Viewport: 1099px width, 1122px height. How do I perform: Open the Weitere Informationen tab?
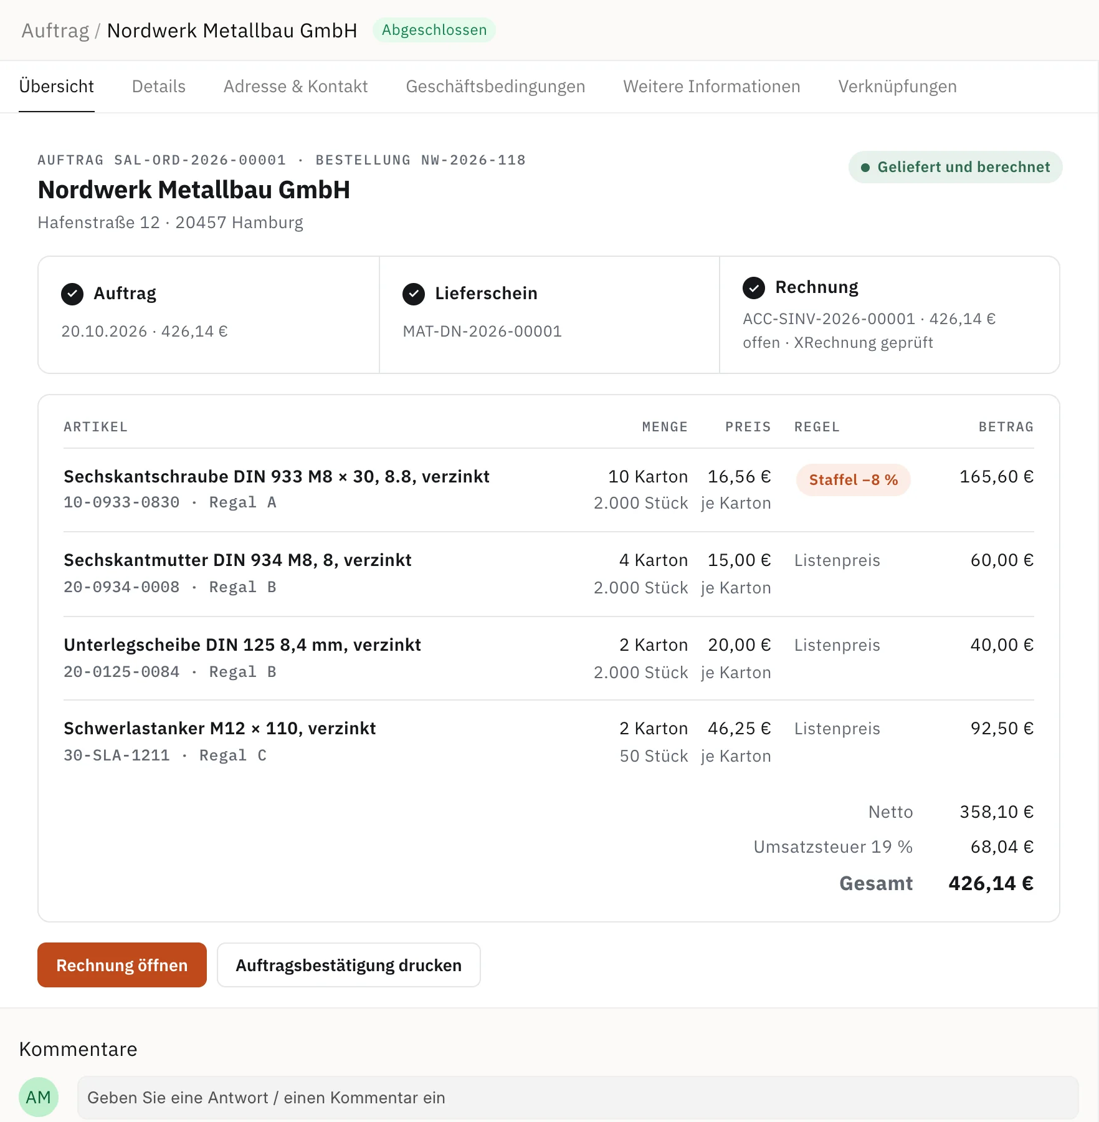[712, 86]
